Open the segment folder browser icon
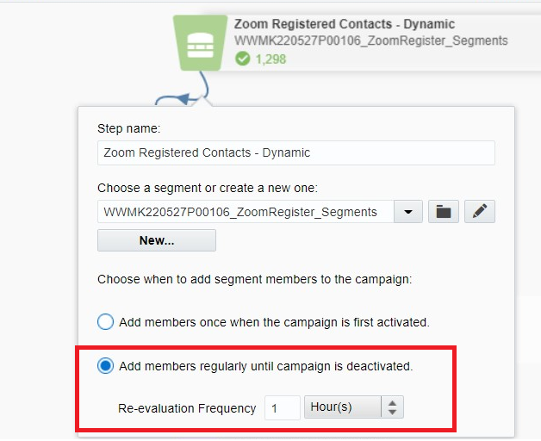Screen dimensions: 541x441 click(443, 212)
